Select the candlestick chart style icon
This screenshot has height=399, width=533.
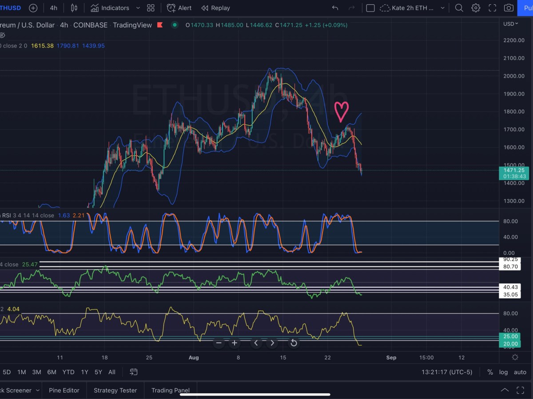[74, 8]
